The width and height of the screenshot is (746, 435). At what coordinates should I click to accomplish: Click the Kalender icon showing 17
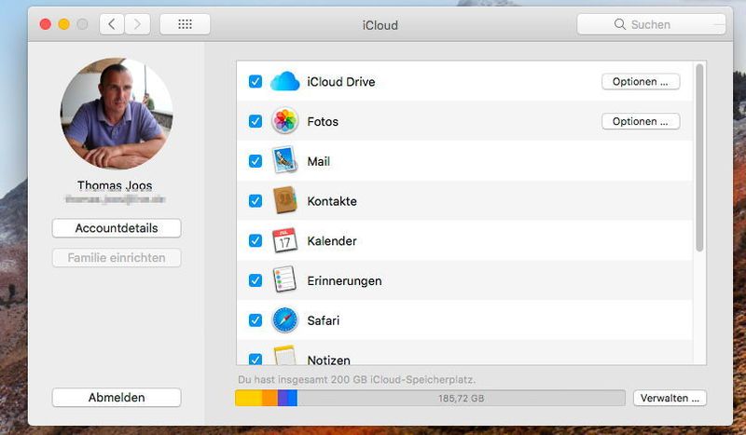[x=284, y=240]
